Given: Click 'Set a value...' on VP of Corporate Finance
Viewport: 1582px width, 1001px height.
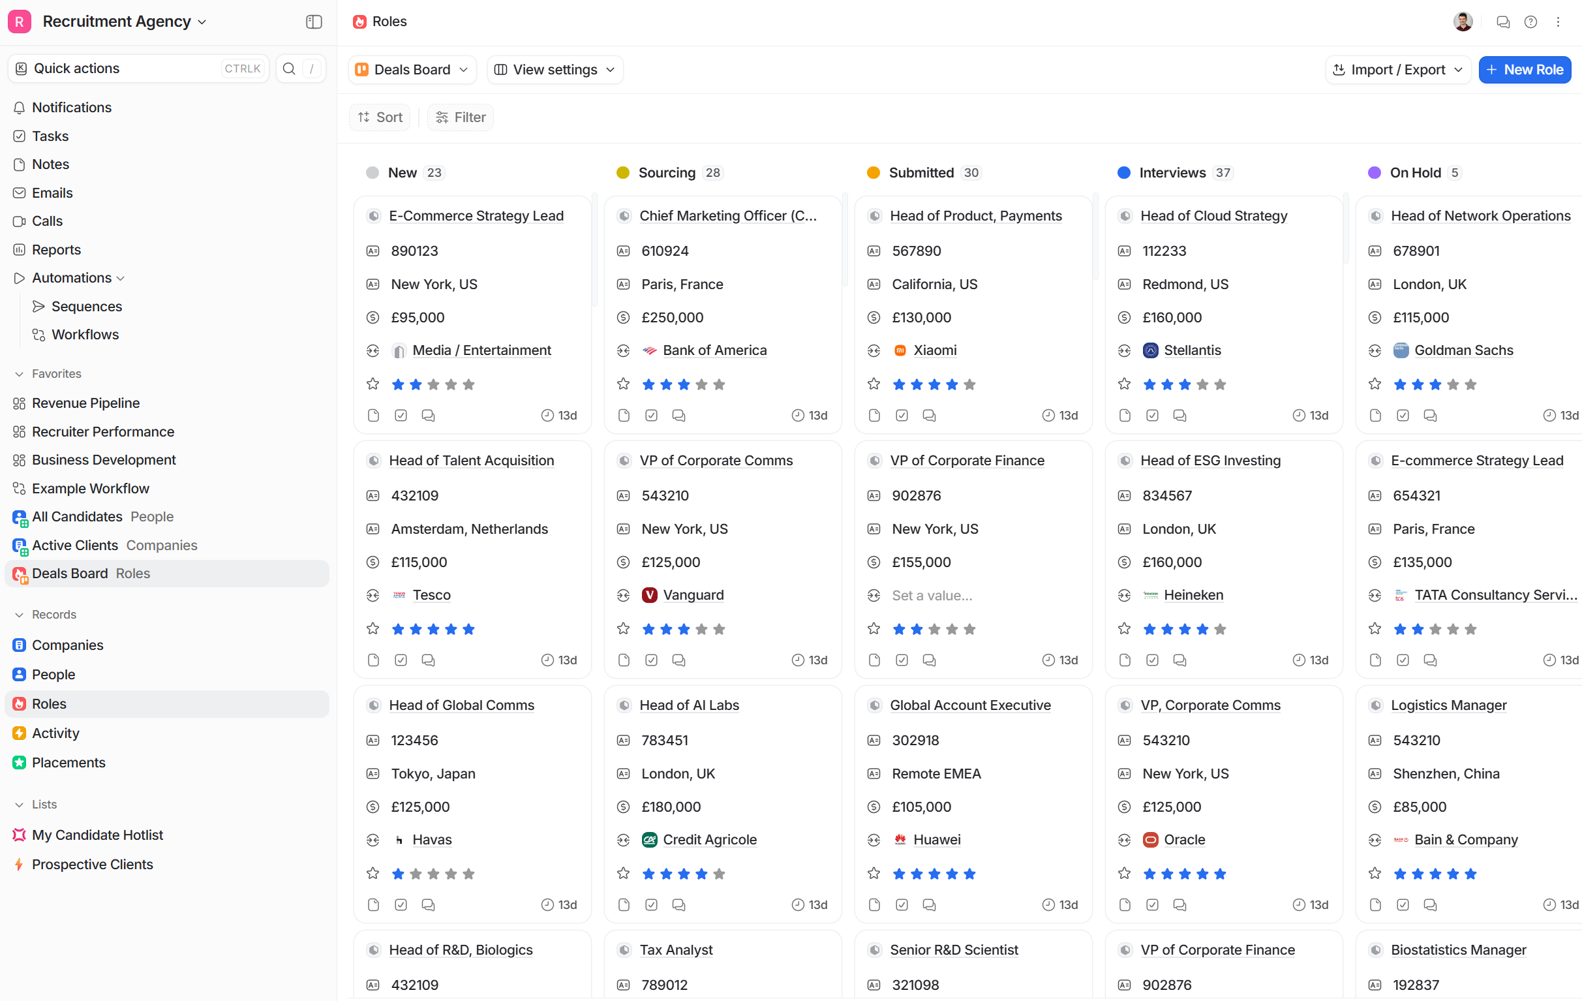Looking at the screenshot, I should (932, 596).
